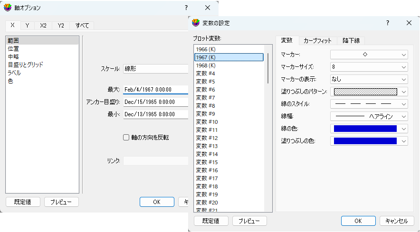420x232 pixels.
Task: Click the help question mark in 軸オプション dialog
Action: (186, 8)
